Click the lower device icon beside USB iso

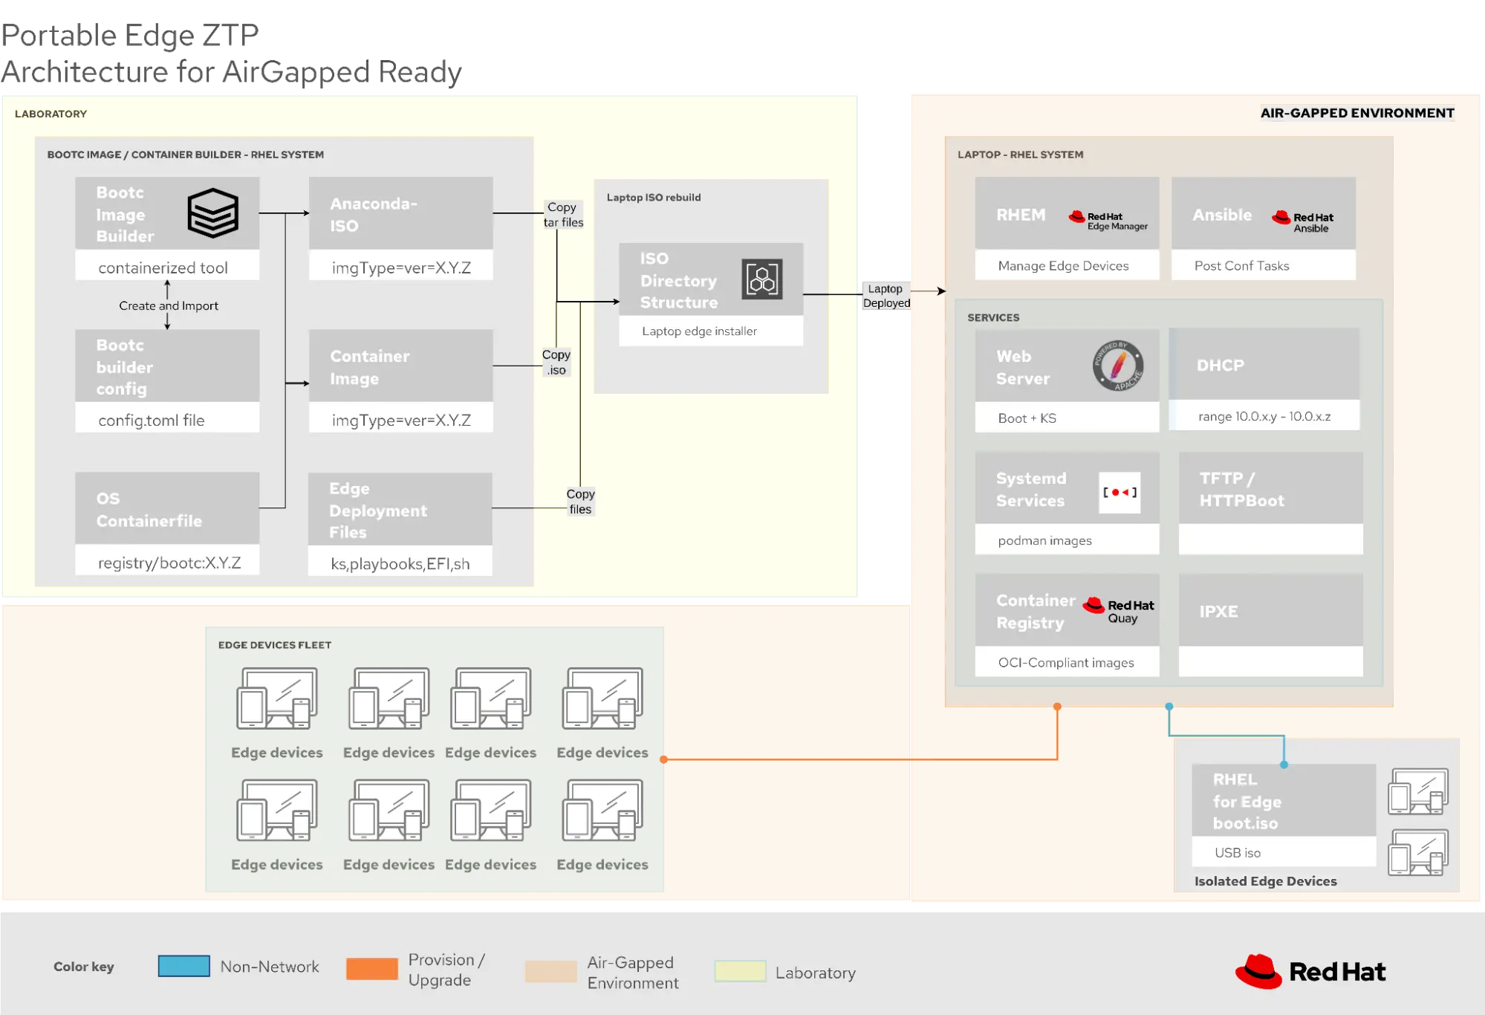[x=1418, y=852]
